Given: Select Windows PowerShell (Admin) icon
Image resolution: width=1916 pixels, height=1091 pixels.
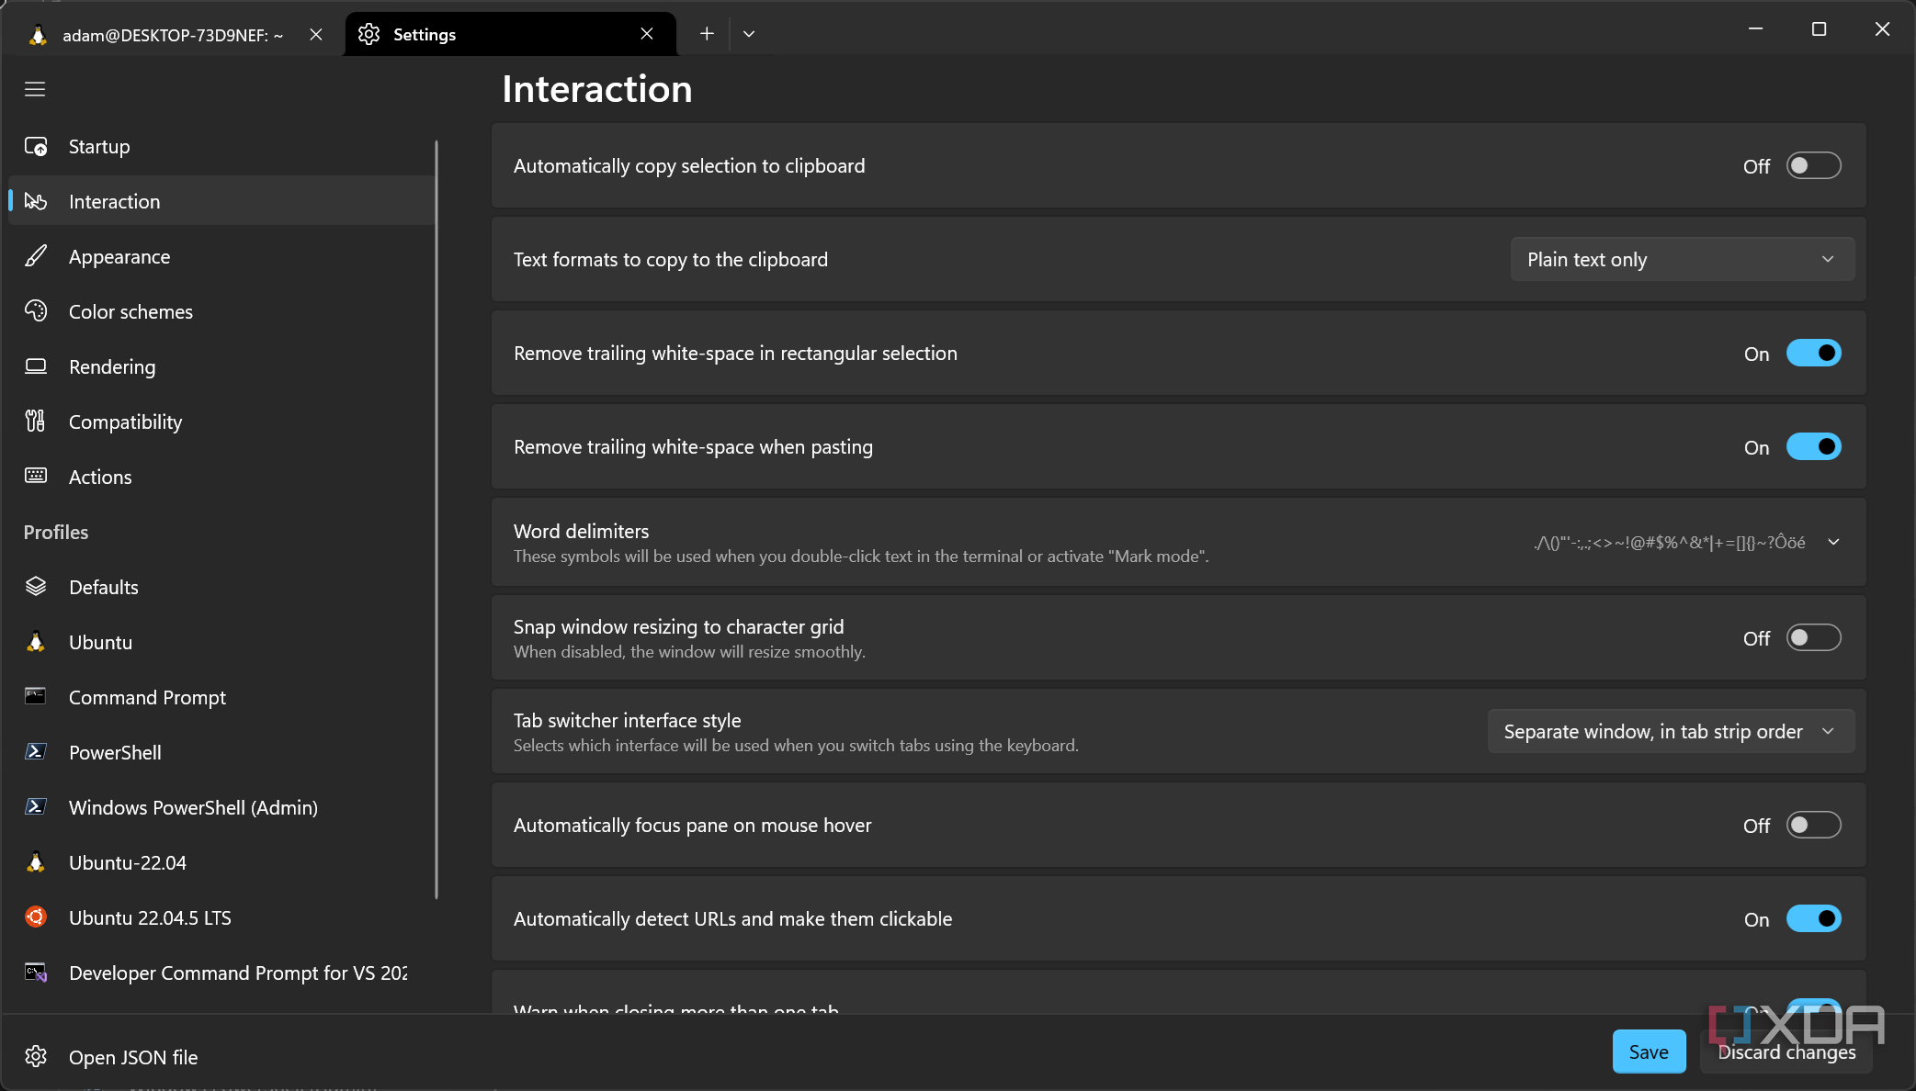Looking at the screenshot, I should [36, 807].
